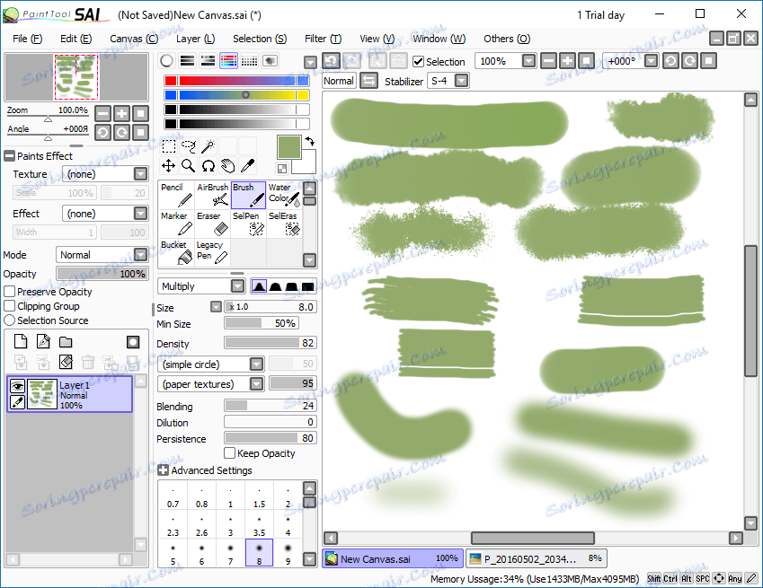Open the (simple circle) brush shape dropdown

click(211, 364)
